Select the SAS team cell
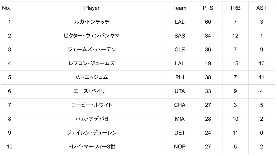This screenshot has width=277, height=156. (179, 36)
